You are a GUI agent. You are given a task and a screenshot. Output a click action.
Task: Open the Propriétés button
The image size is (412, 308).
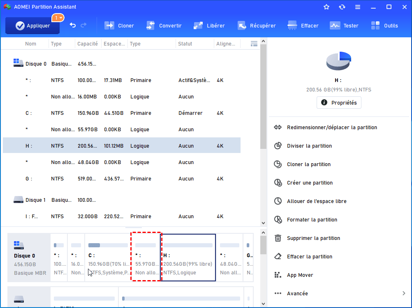339,103
